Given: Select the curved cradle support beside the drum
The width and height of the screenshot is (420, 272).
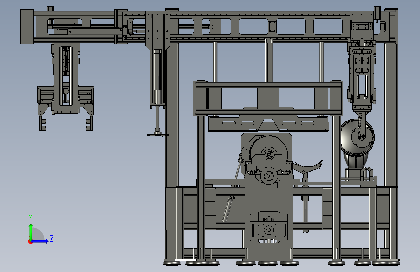Looking at the screenshot, I should click(308, 166).
